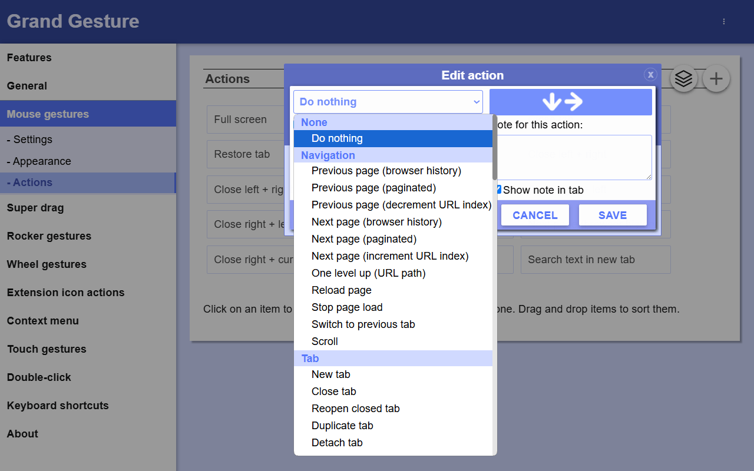Viewport: 754px width, 471px height.
Task: Click the Save button
Action: point(613,215)
